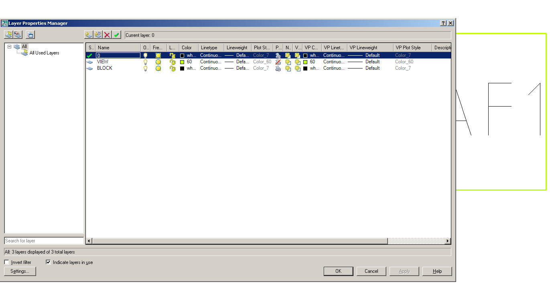Viewport: 550px width, 284px height.
Task: Collapse the All filter tree node
Action: click(9, 46)
